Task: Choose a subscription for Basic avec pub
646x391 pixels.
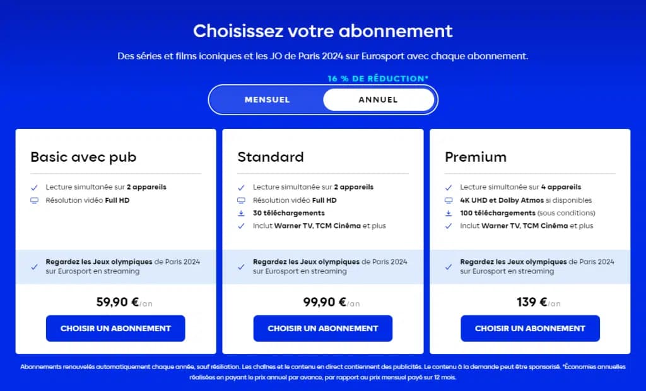Action: 115,328
